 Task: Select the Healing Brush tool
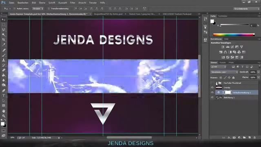(x=4, y=50)
